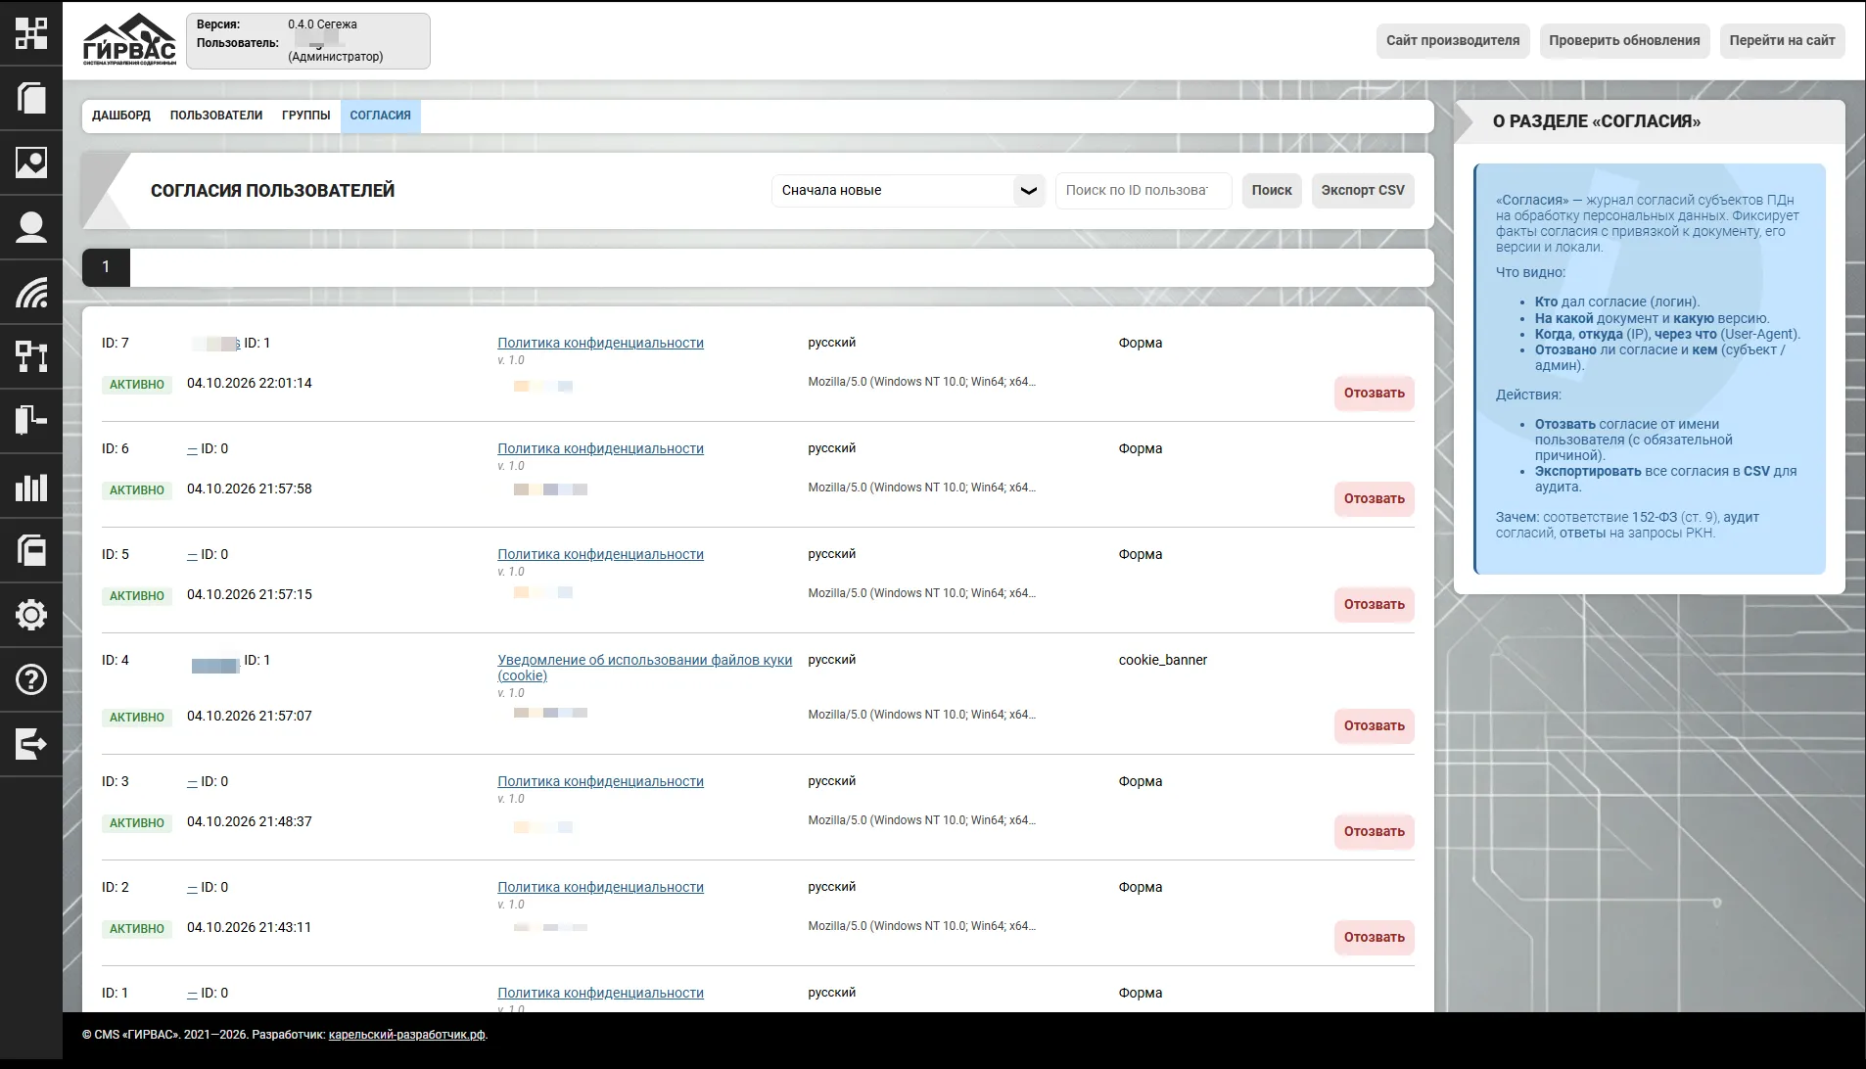Open the archive/storage sidebar icon
This screenshot has width=1866, height=1069.
click(x=31, y=550)
